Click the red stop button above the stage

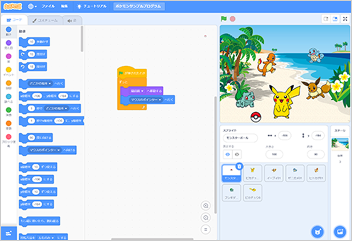(x=233, y=19)
